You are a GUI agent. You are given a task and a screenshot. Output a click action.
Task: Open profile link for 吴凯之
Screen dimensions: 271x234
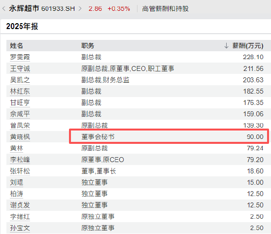[x=20, y=80]
